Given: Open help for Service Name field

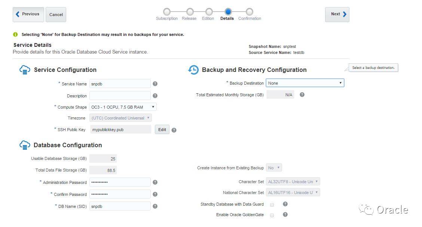Looking at the screenshot, I should (x=155, y=84).
